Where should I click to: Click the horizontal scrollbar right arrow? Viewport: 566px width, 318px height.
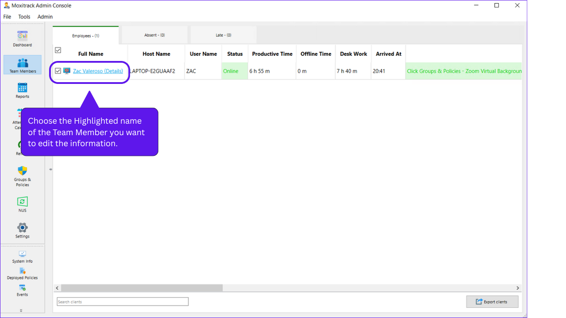coord(518,288)
